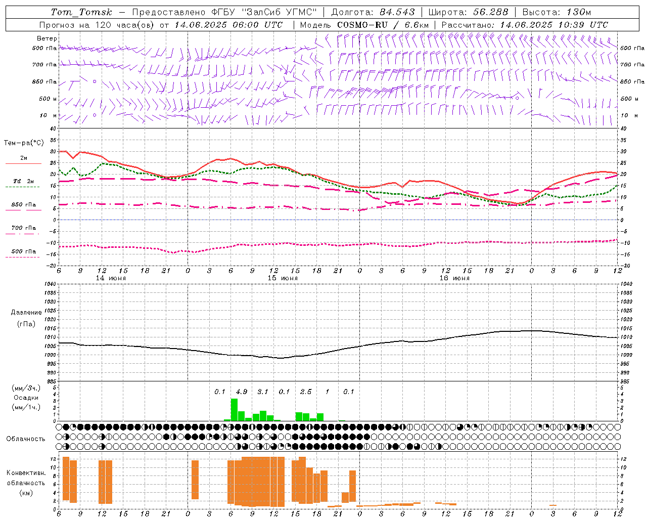Click the "Прогноз на 120 часа(ов)" text
This screenshot has width=647, height=518.
tap(97, 25)
